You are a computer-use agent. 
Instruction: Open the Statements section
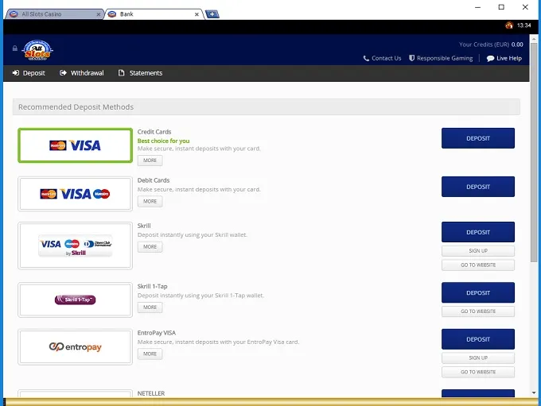140,73
